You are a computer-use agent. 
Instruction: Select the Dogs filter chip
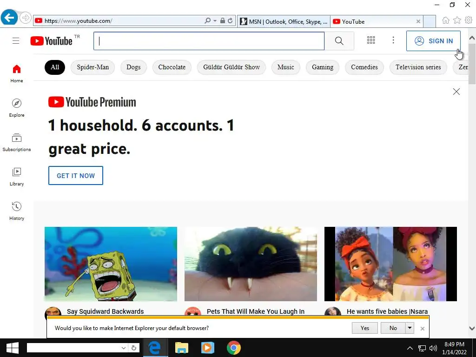[x=133, y=67]
